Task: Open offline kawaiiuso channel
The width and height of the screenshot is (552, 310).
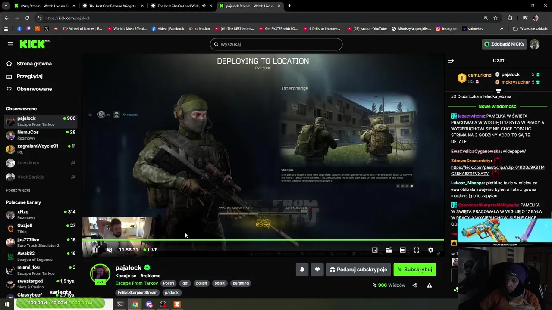Action: (41, 163)
